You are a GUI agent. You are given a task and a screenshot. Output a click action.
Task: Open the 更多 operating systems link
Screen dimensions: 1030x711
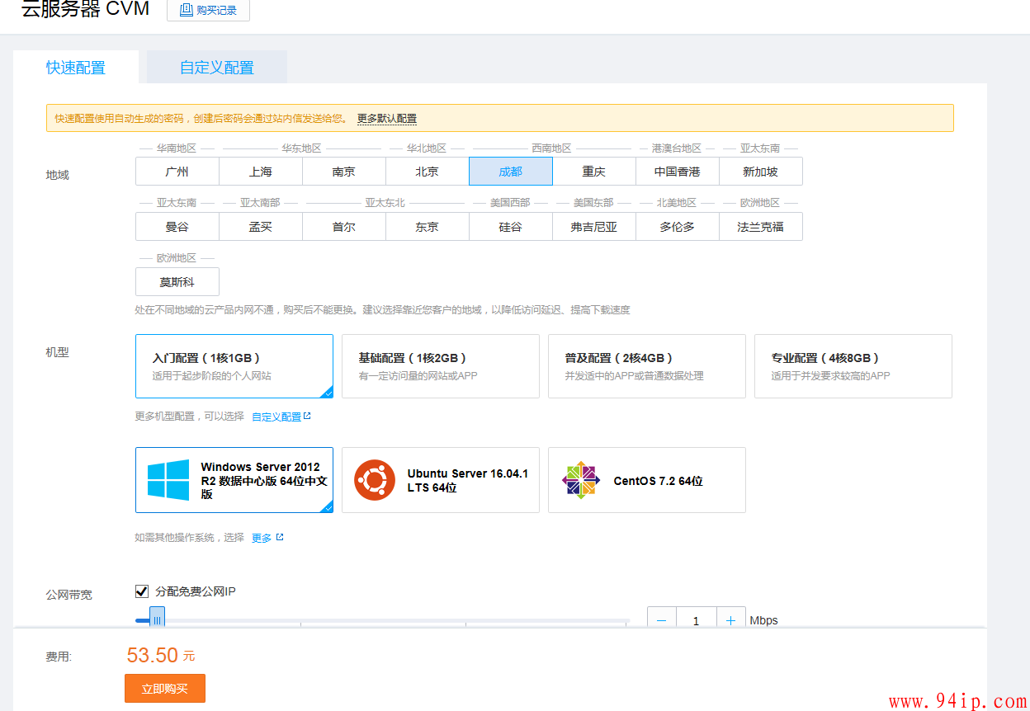(x=262, y=538)
